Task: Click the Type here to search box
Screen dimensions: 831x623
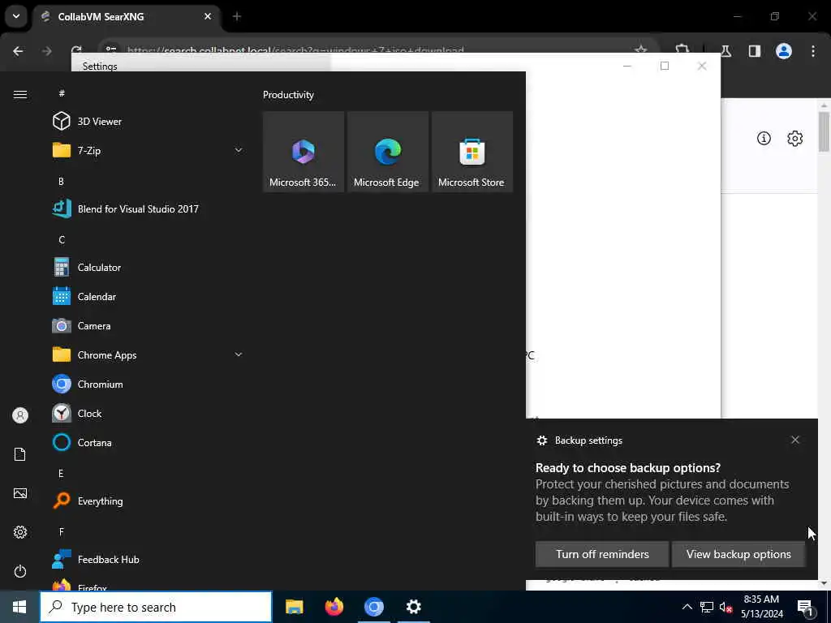Action: [156, 607]
